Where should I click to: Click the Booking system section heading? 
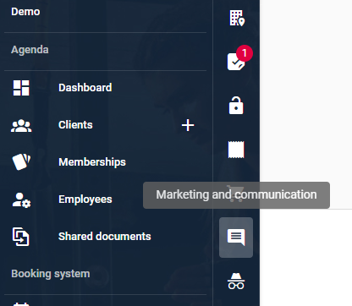(x=51, y=274)
